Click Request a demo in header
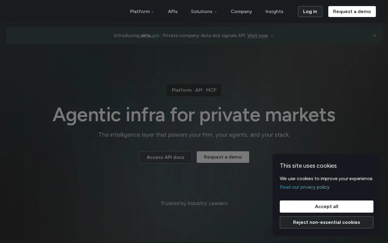The image size is (388, 243). coord(352,12)
